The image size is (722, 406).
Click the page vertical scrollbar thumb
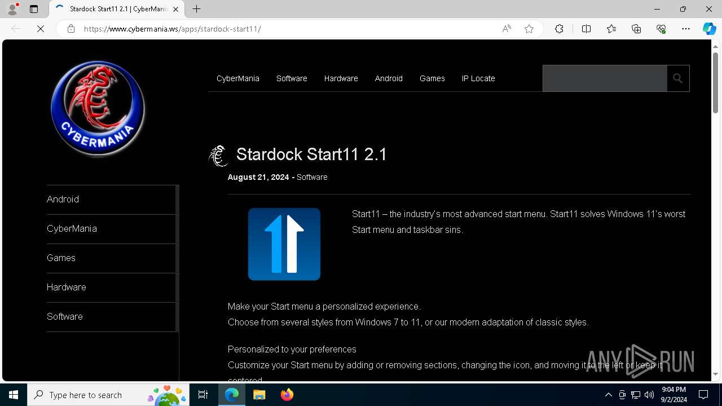click(716, 83)
